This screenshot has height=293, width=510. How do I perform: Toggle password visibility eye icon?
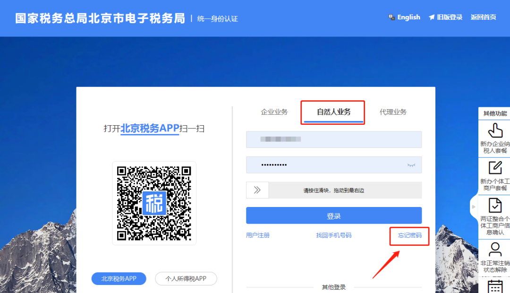tap(411, 165)
